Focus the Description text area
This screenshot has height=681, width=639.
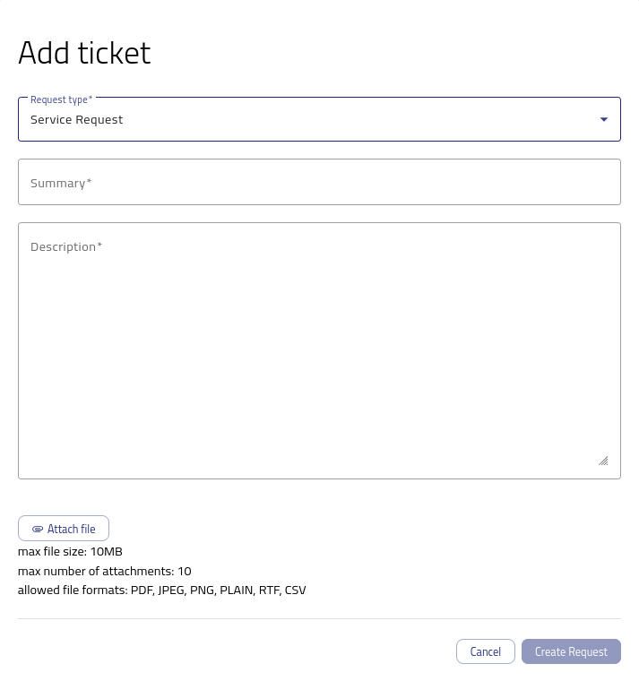(319, 351)
